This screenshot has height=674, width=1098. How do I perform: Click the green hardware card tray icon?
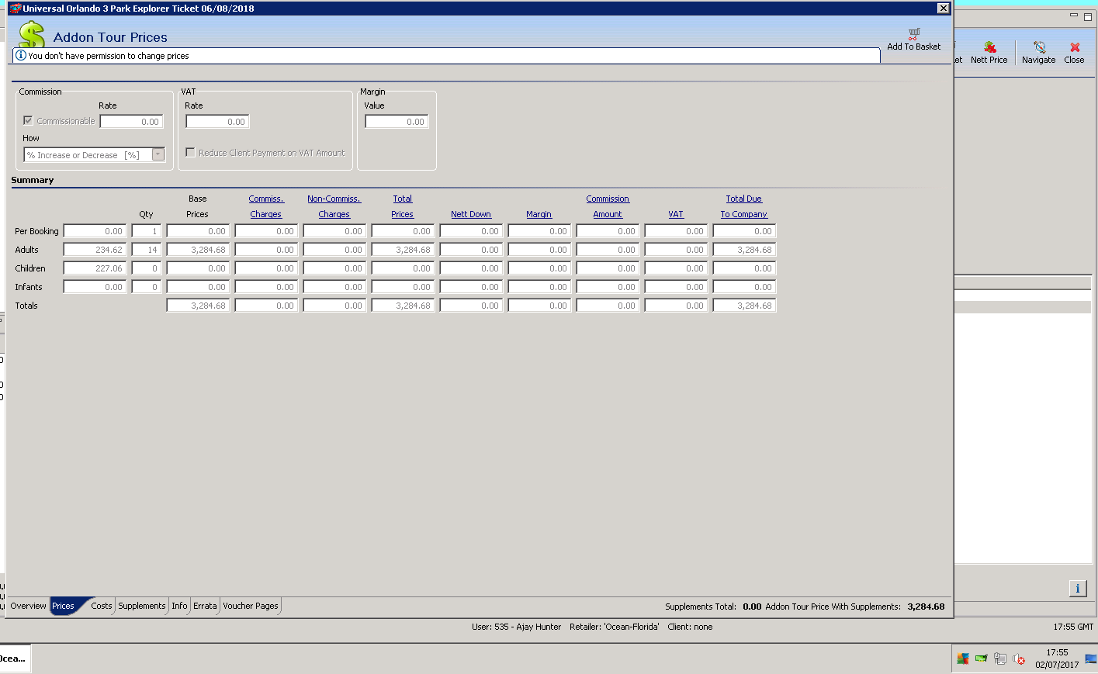[x=982, y=658]
